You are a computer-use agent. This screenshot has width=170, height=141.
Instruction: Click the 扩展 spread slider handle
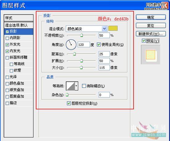pyautogui.click(x=82, y=60)
